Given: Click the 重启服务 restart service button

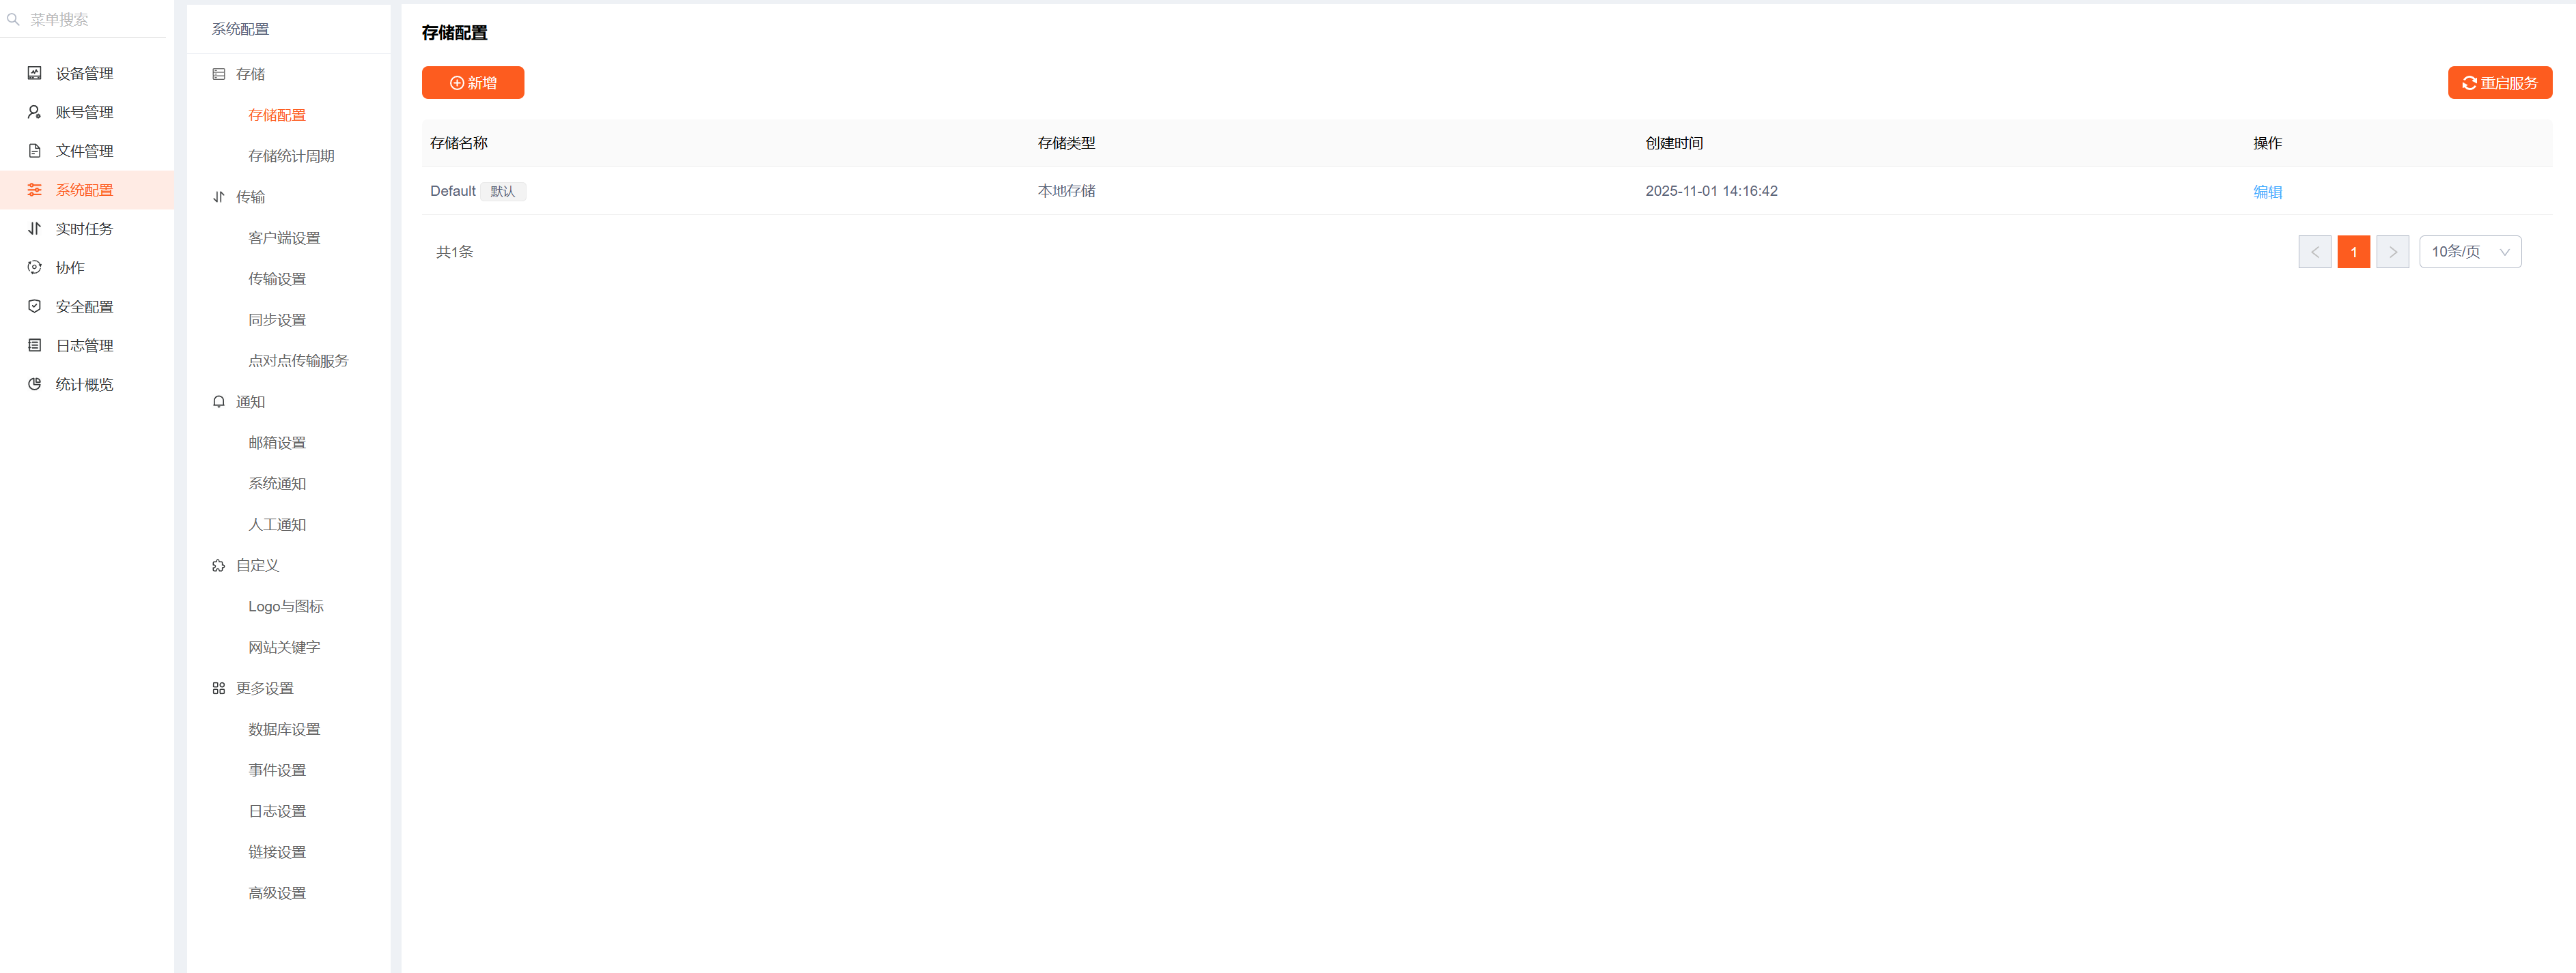Looking at the screenshot, I should tap(2499, 83).
